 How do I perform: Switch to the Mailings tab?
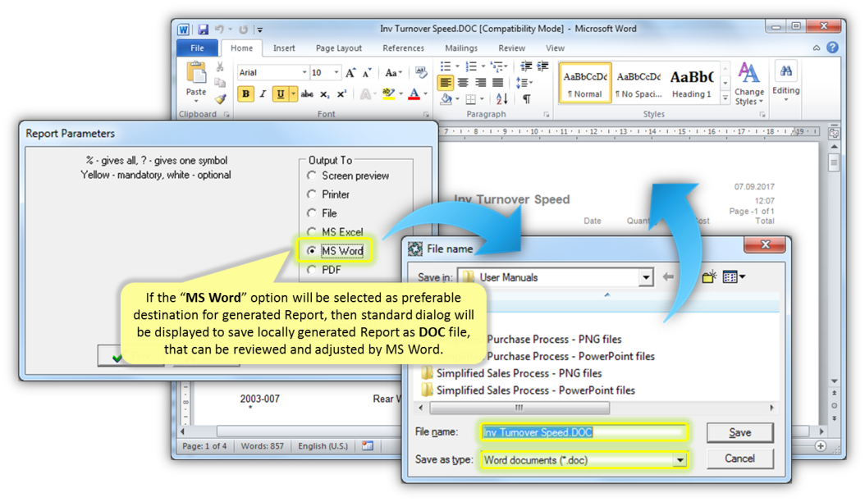pyautogui.click(x=461, y=48)
